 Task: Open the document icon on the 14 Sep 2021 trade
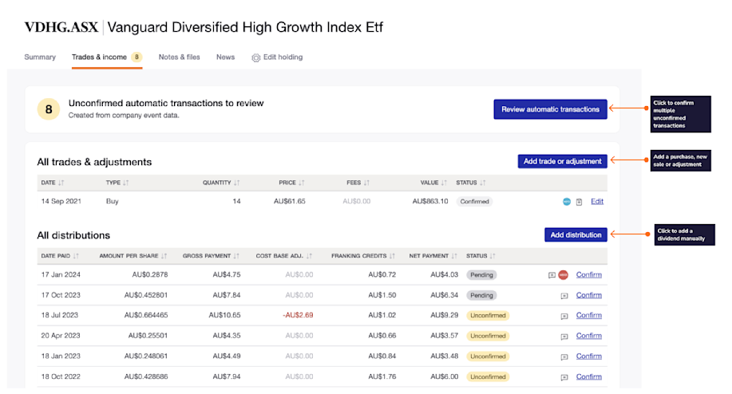[x=579, y=202]
